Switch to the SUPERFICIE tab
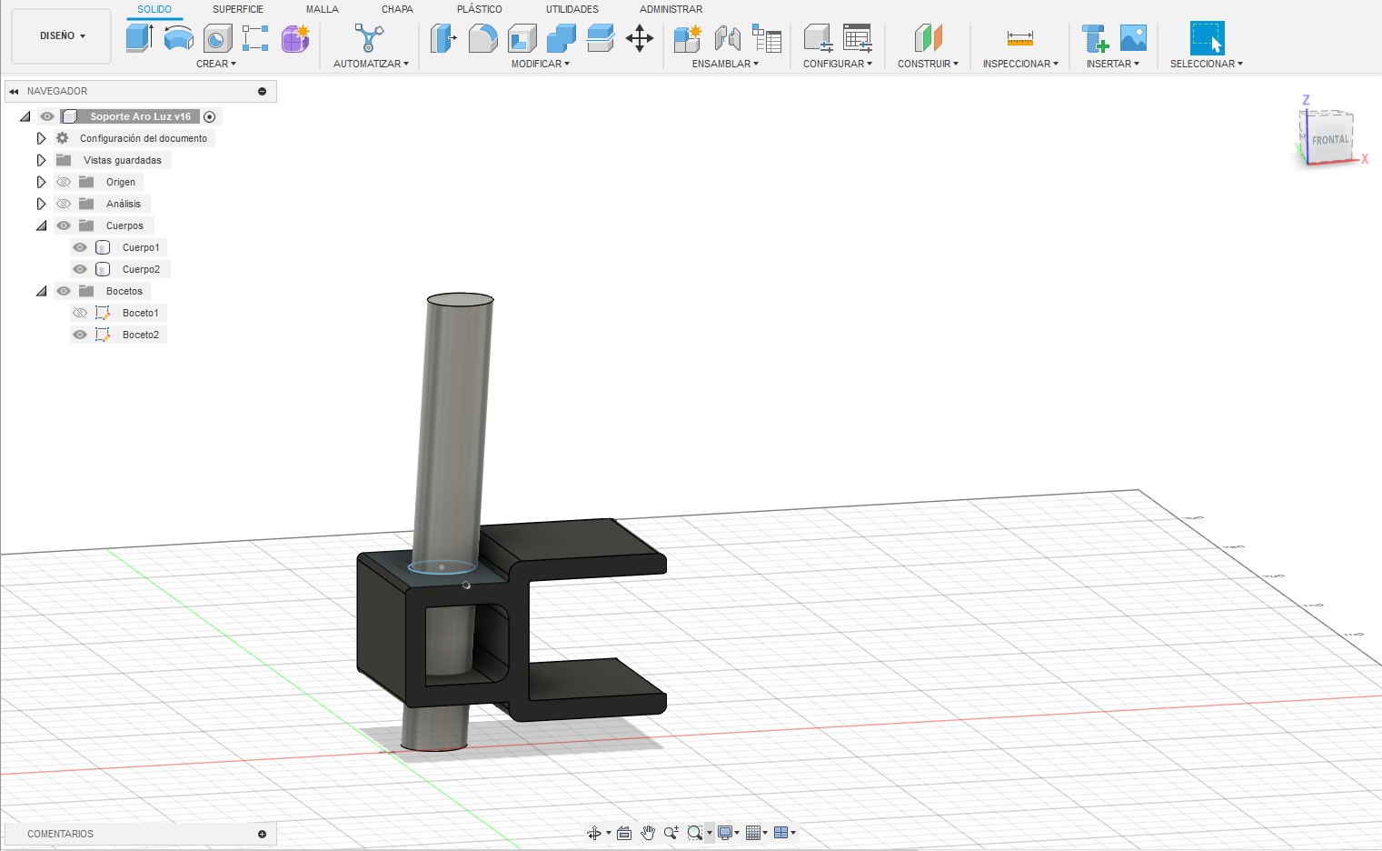 (238, 9)
